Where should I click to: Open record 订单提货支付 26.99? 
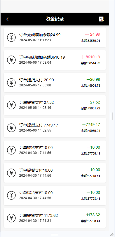(x=55, y=82)
